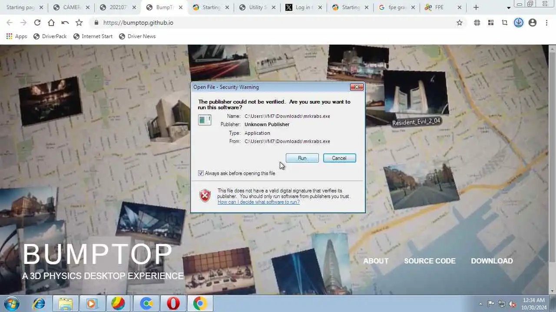
Task: Show hidden tray icons arrow
Action: (480, 304)
